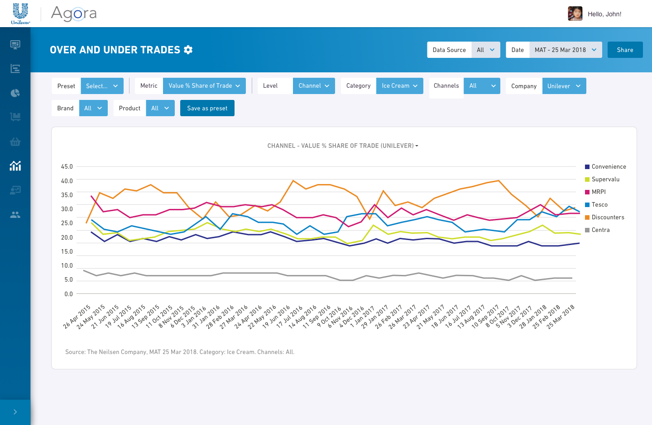Click John's profile avatar picture

click(x=575, y=14)
